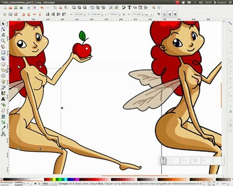This screenshot has width=233, height=186.
Task: Flip selection horizontally
Action: click(34, 14)
